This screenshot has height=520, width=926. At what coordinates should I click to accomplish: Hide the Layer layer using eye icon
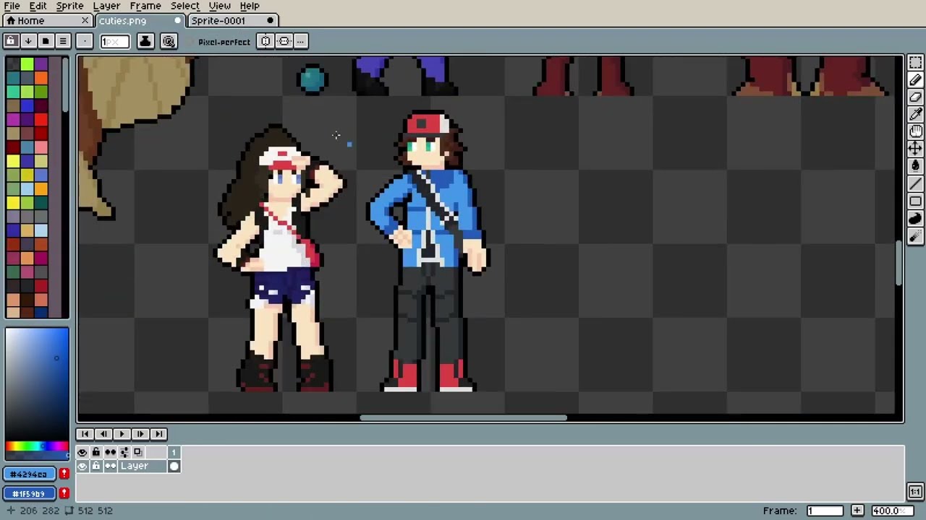point(82,467)
